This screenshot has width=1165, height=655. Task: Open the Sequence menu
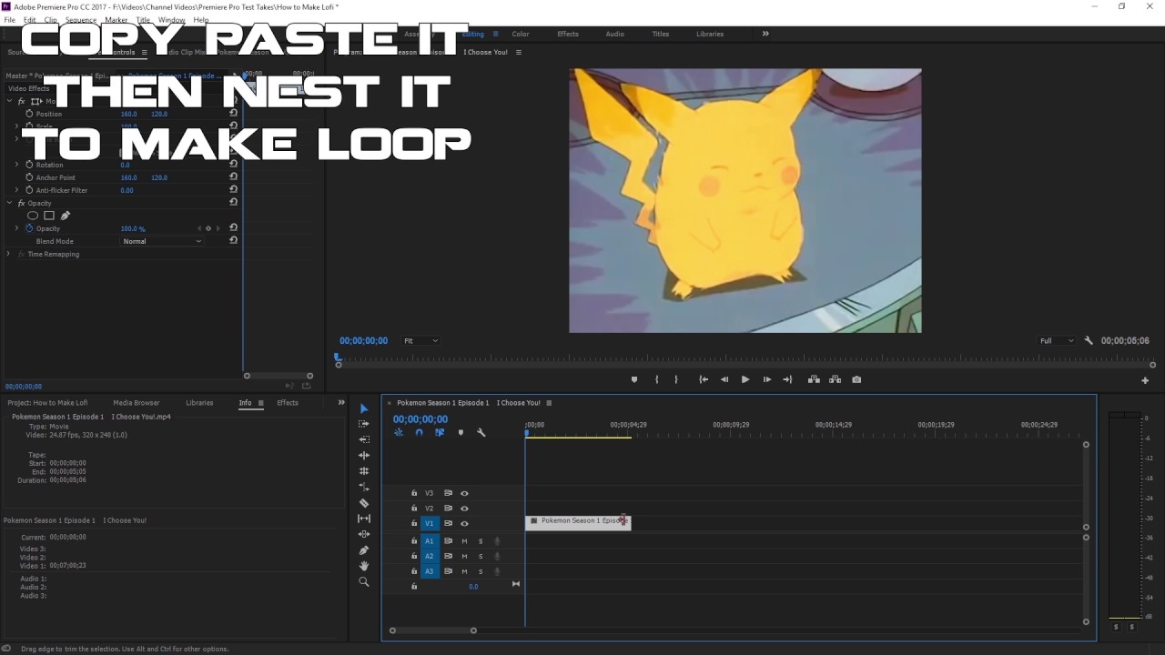coord(81,20)
